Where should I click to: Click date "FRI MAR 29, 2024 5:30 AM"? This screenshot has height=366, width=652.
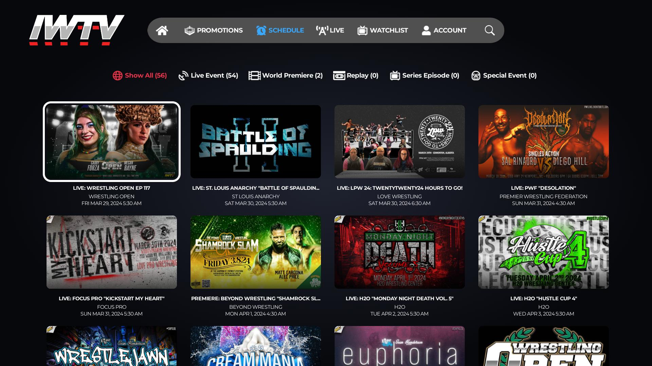pyautogui.click(x=112, y=203)
